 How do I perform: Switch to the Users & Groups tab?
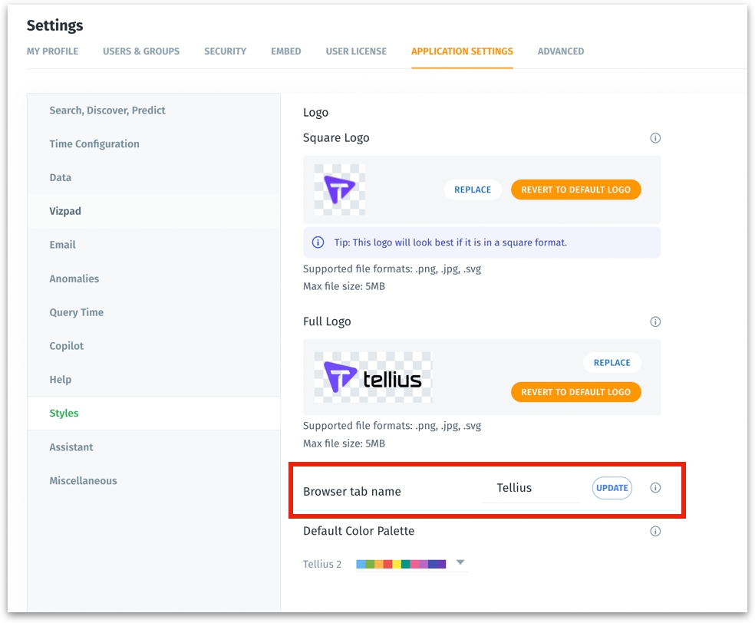pos(141,51)
